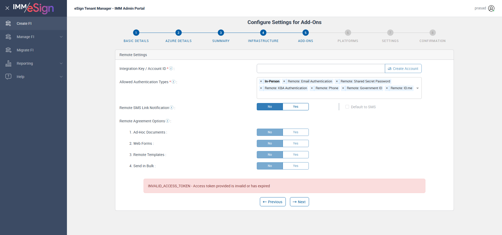
Task: Click info icon beside Remote Agreement Options
Action: 168,121
